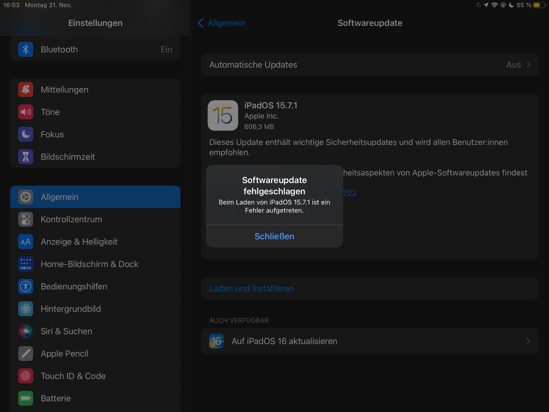Open the Apple Pencil icon
This screenshot has height=412, width=549.
26,353
